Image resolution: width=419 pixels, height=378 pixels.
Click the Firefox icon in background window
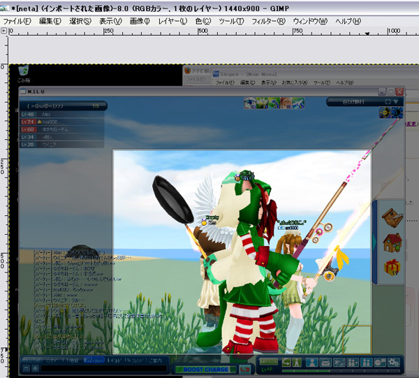[188, 71]
